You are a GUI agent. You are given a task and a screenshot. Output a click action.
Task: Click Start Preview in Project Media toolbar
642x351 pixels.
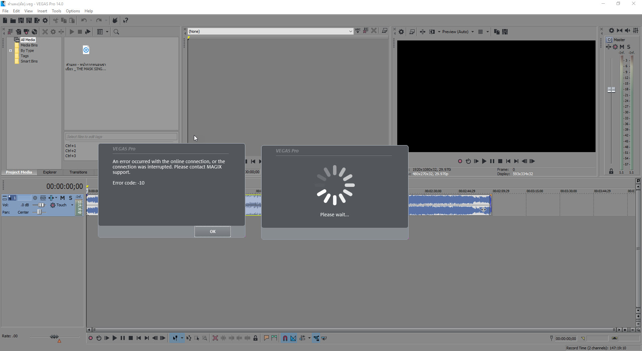[x=72, y=32]
